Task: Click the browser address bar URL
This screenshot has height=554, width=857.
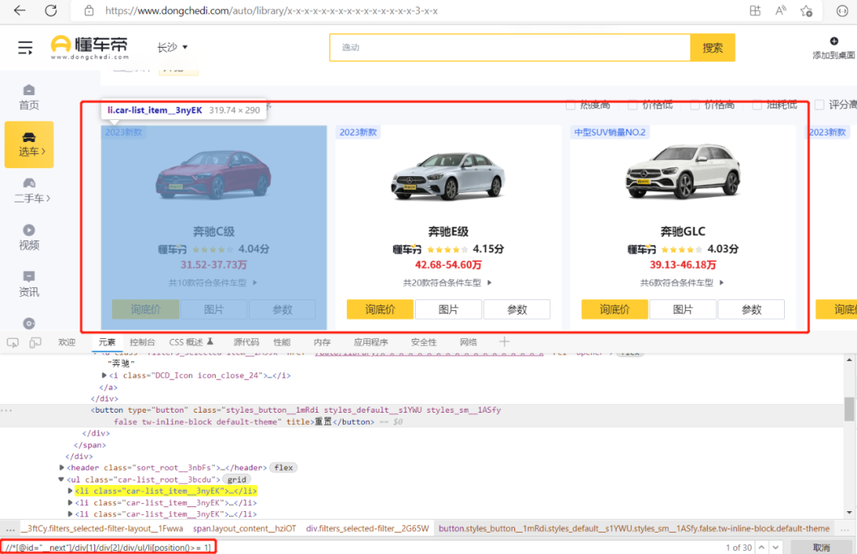Action: [x=271, y=10]
